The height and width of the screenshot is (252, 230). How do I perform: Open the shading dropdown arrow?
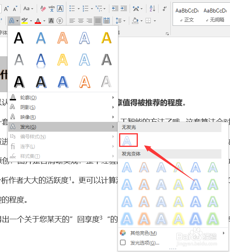pos(141,21)
